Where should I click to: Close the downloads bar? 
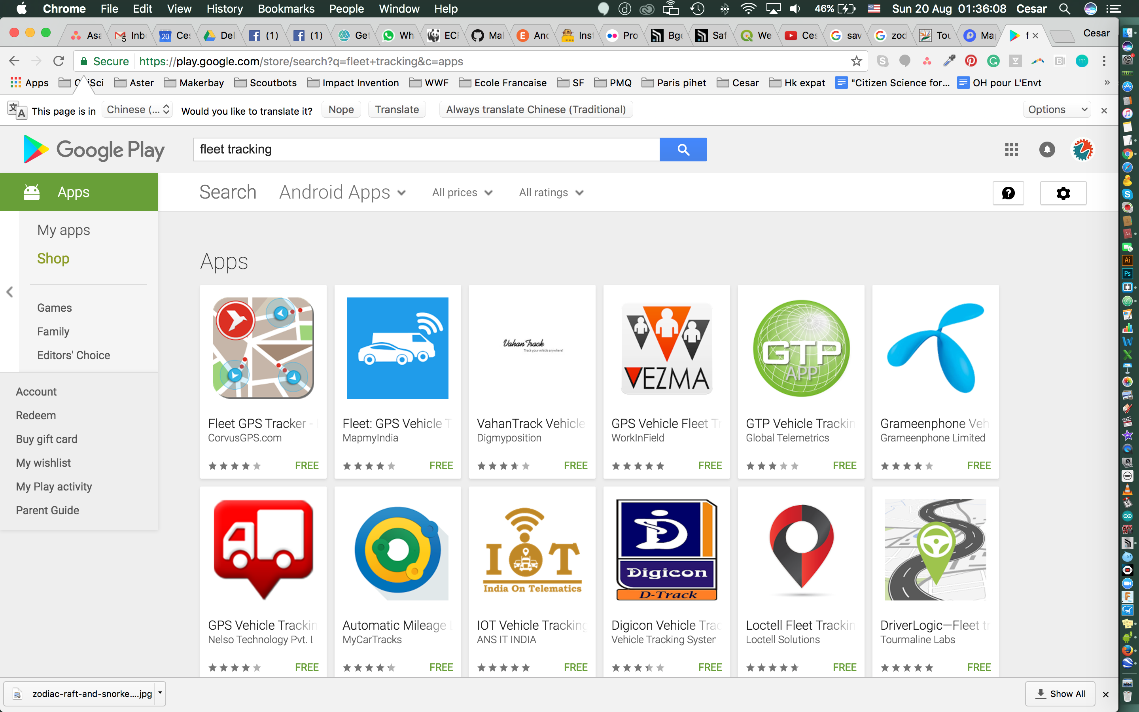pos(1106,694)
